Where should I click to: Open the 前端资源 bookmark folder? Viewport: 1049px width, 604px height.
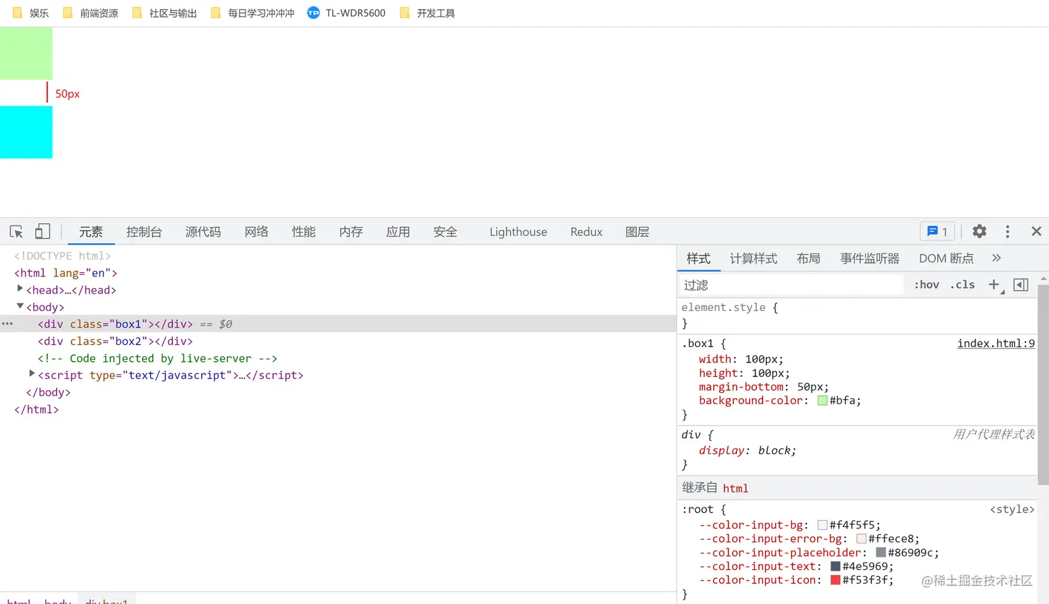coord(90,13)
